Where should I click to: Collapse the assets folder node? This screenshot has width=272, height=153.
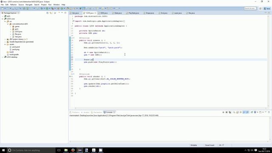(x=5, y=44)
